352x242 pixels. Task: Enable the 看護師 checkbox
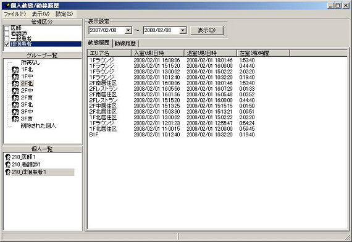click(7, 33)
